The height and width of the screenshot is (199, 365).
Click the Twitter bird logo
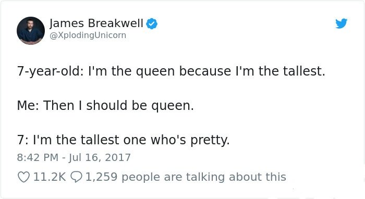(x=341, y=23)
